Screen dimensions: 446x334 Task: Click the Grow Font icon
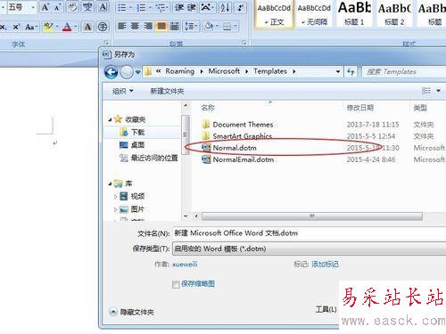click(45, 7)
